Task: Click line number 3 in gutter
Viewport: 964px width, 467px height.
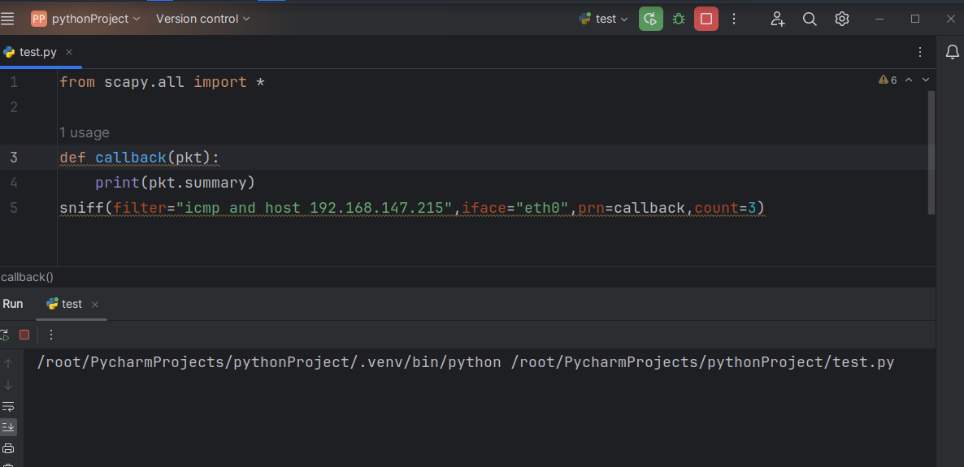Action: click(14, 158)
